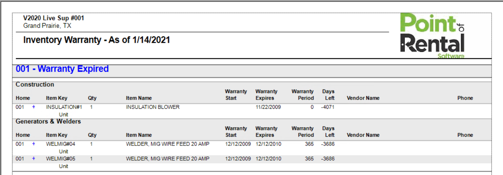Click the INSULATION BLOWER item name
The image size is (503, 175).
point(153,107)
